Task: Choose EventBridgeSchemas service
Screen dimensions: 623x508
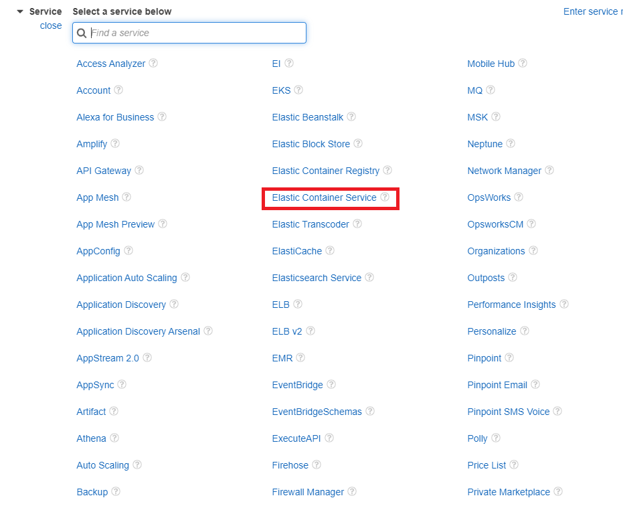Action: click(x=317, y=412)
